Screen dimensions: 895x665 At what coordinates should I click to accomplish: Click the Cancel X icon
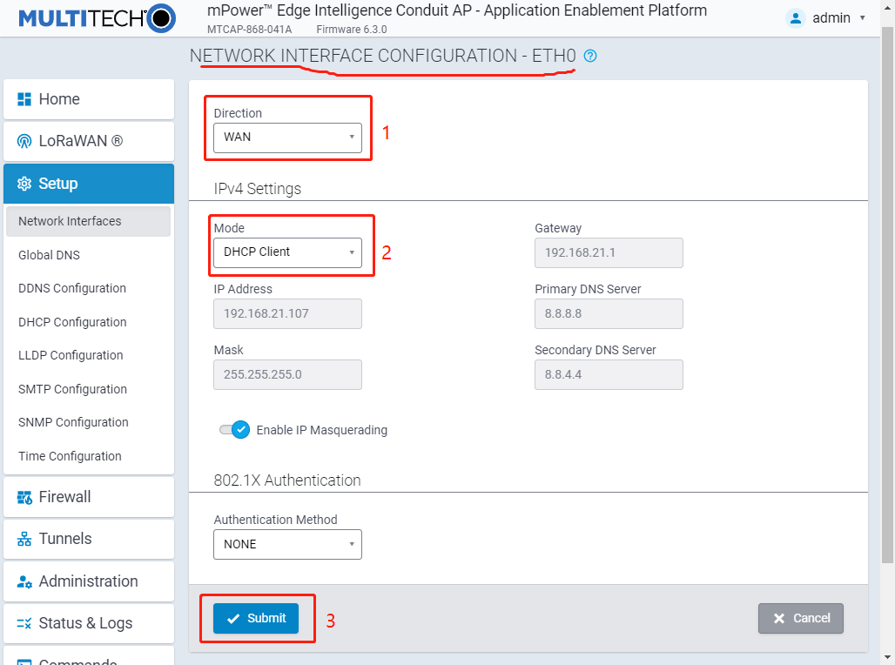[x=779, y=619]
